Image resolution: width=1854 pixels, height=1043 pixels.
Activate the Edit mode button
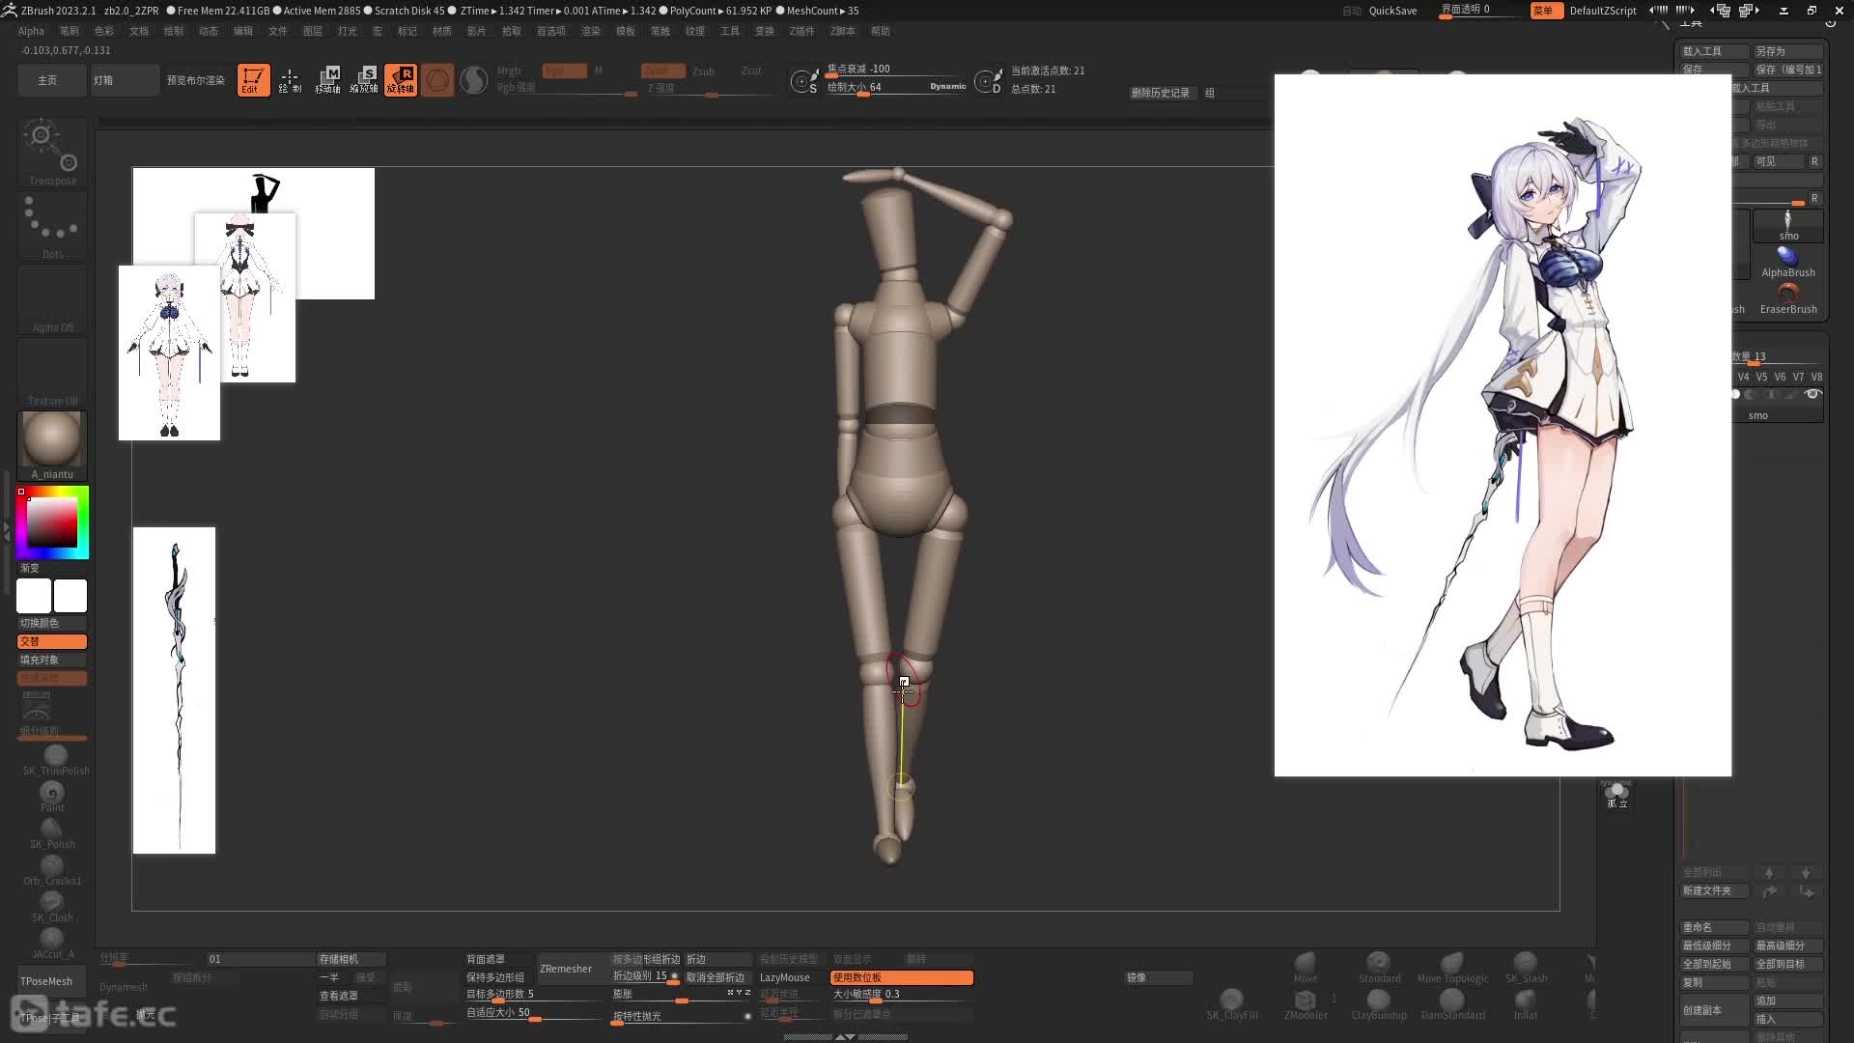(253, 80)
